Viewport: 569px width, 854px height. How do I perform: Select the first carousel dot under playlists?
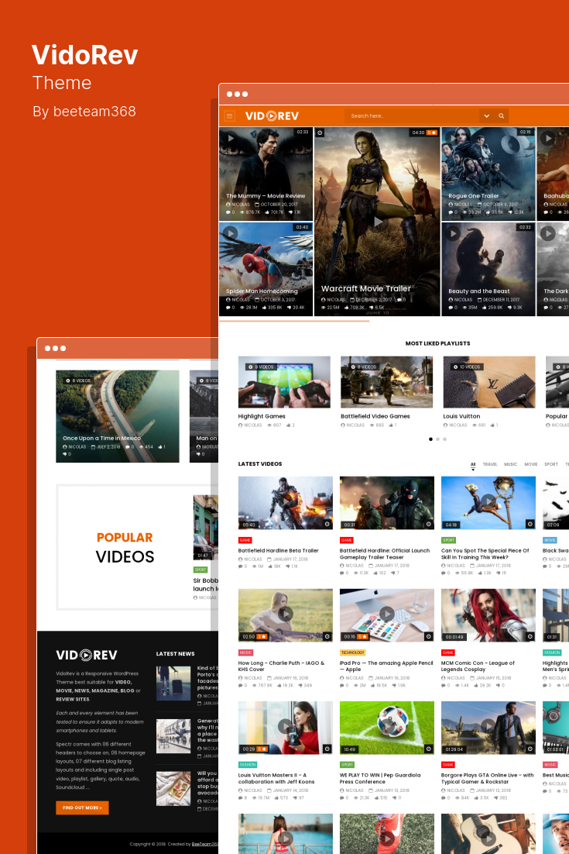coord(431,439)
